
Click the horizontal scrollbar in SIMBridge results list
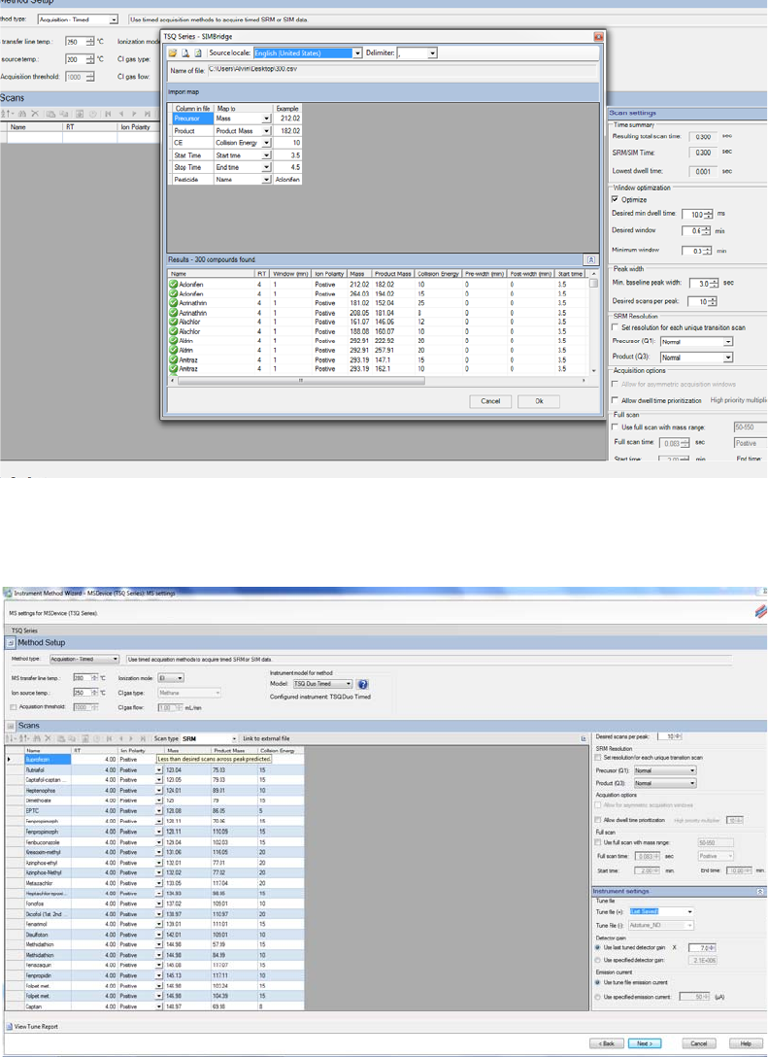click(x=300, y=380)
